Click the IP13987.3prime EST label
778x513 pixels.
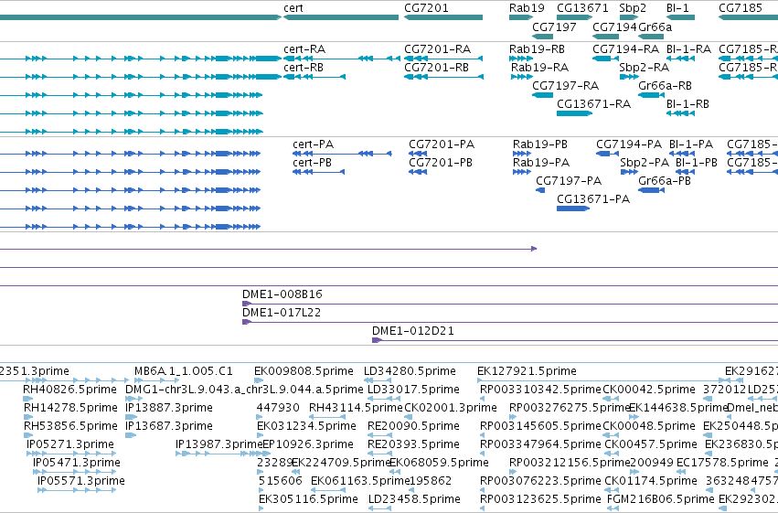pos(218,444)
